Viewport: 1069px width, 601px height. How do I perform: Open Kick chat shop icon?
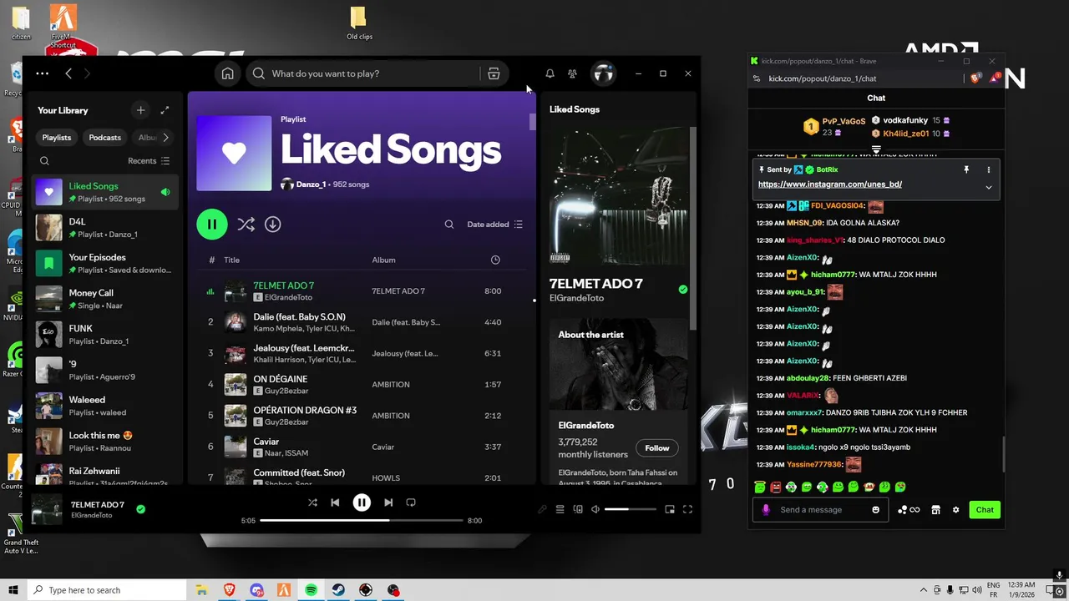[x=936, y=510]
